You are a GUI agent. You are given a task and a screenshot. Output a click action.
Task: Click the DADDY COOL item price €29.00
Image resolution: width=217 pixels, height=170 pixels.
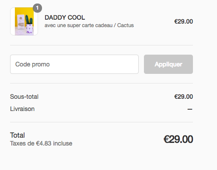click(x=184, y=21)
